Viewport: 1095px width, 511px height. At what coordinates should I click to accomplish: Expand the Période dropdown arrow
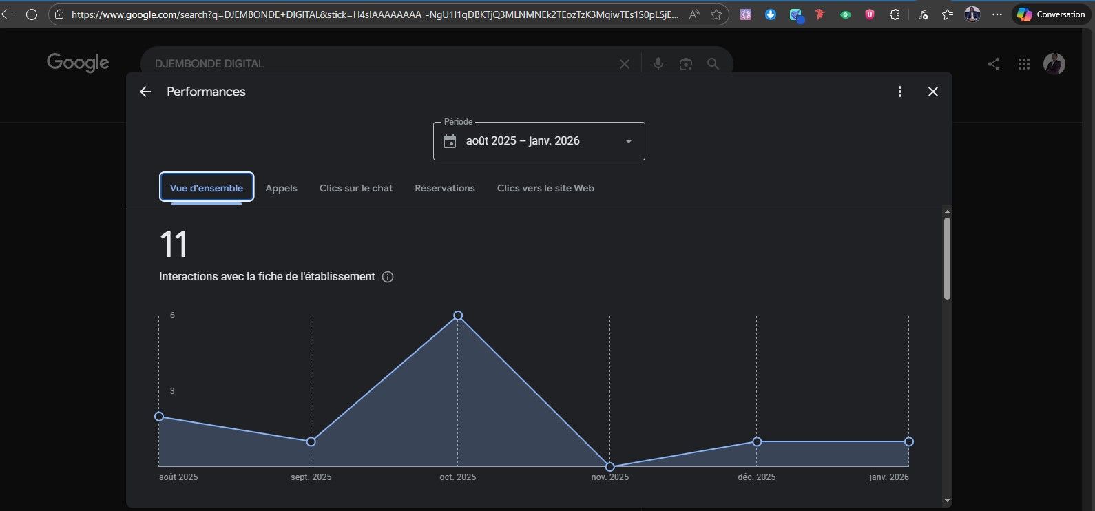(628, 141)
